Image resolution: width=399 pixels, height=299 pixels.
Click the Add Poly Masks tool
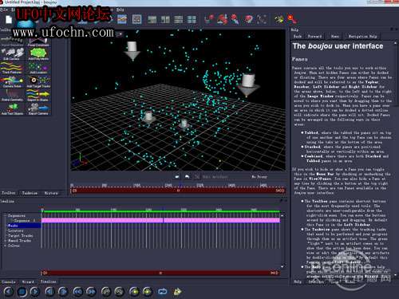(38, 54)
